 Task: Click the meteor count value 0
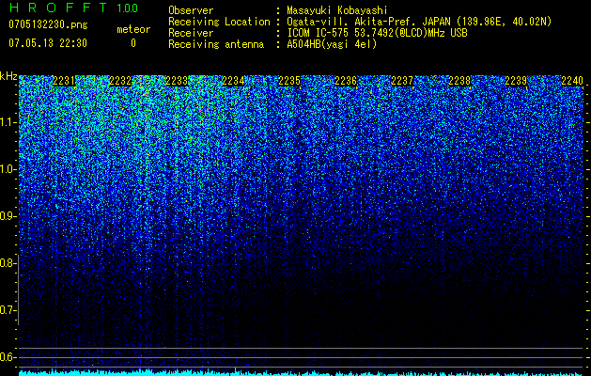point(133,43)
